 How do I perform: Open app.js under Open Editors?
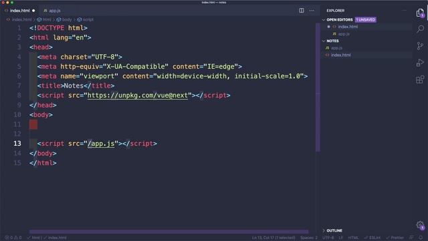coord(344,34)
